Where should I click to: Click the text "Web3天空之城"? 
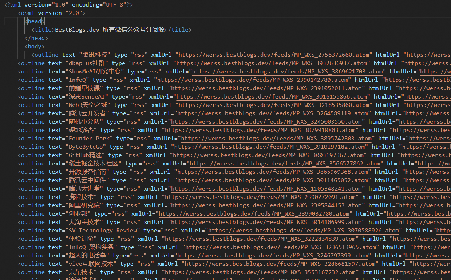pyautogui.click(x=89, y=105)
